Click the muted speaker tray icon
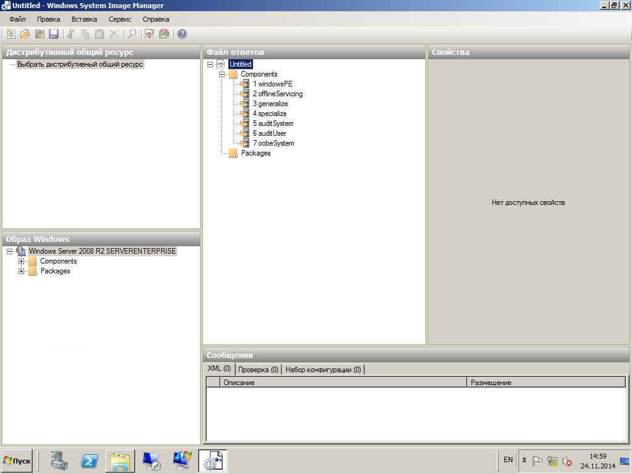 [567, 460]
